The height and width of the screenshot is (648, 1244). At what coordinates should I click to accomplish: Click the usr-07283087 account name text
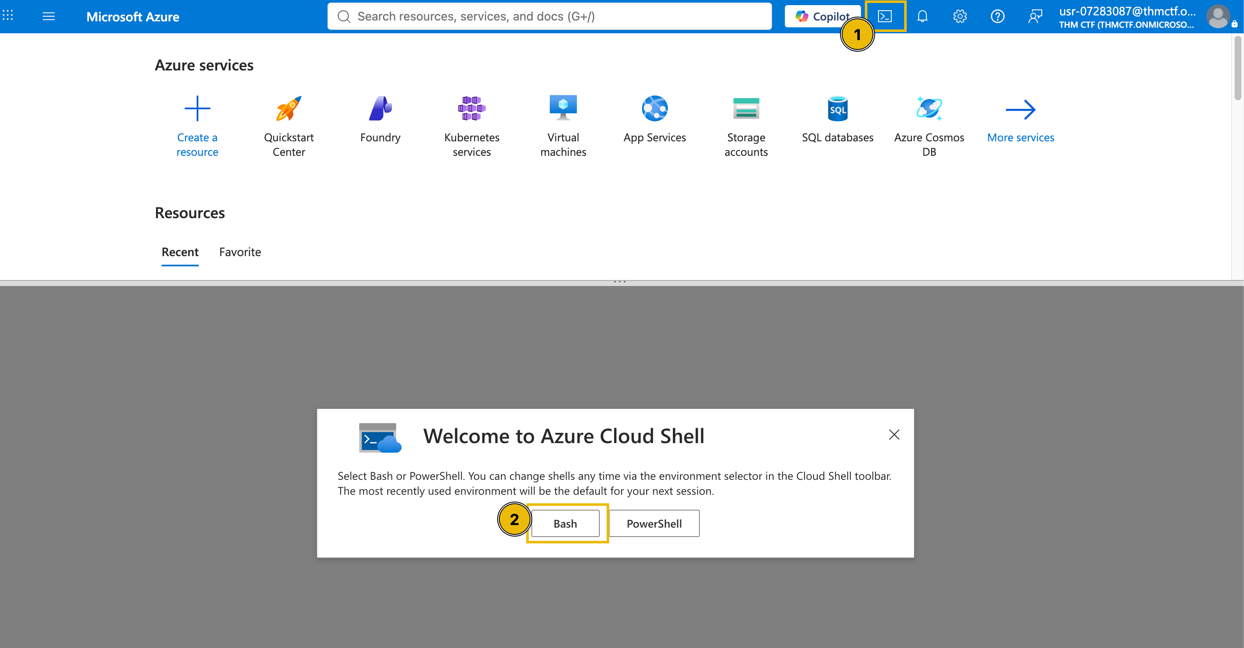pos(1127,11)
